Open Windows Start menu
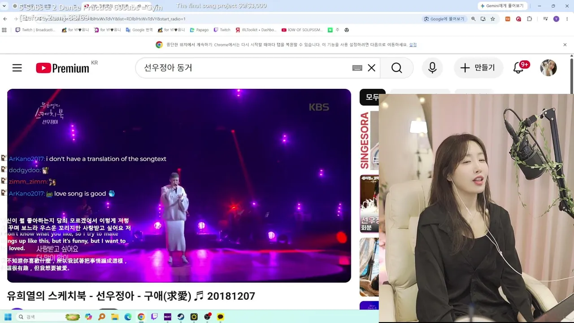Viewport: 574px width, 323px height. [x=8, y=317]
